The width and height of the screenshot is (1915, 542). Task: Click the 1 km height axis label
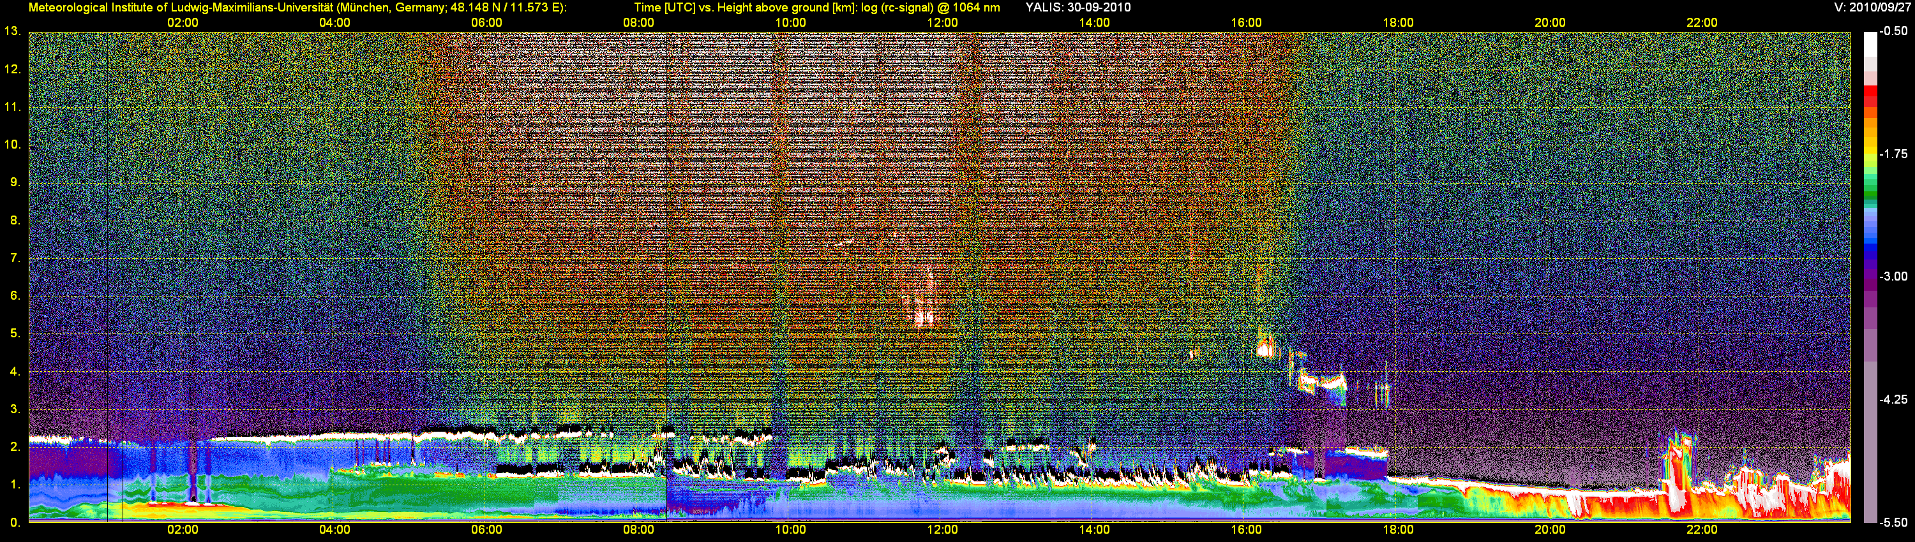coord(15,484)
